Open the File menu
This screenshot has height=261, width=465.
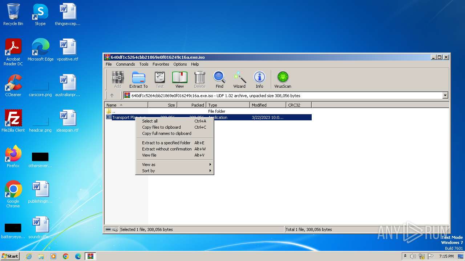[x=109, y=64]
